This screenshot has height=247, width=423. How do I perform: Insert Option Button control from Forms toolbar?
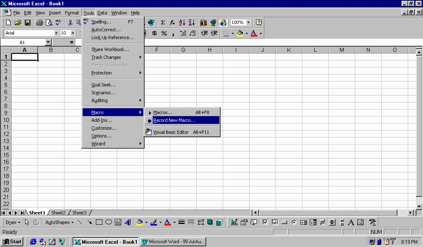[294, 222]
